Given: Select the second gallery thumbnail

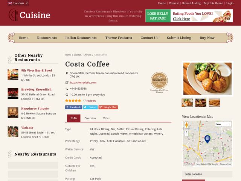Looking at the screenshot, I should [x=201, y=103].
